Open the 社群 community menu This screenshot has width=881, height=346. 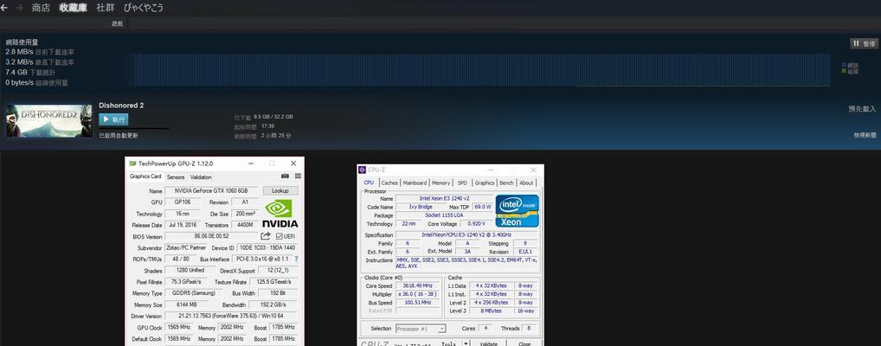click(105, 8)
